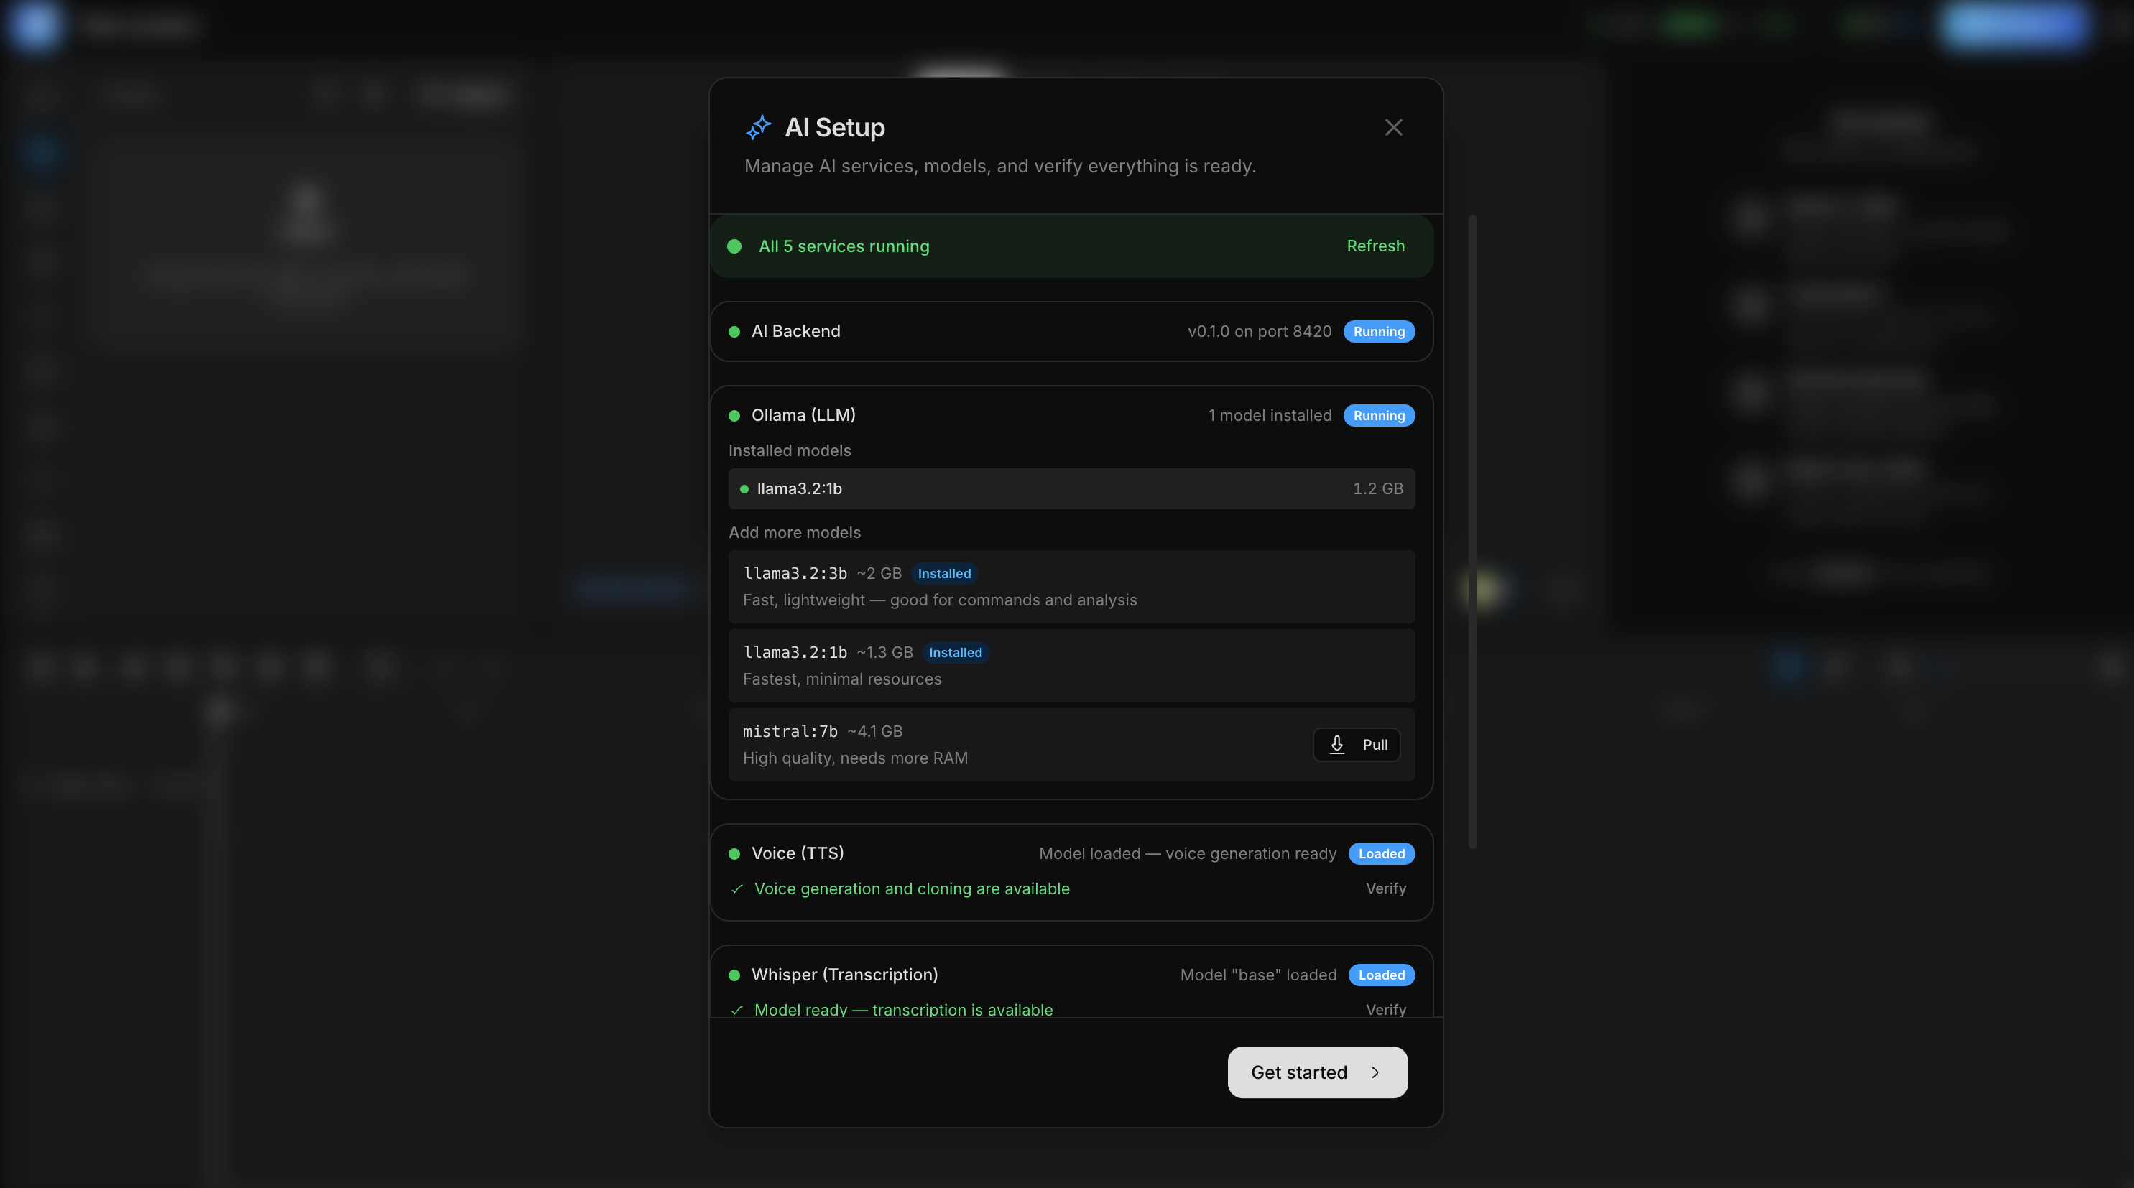Refresh the services status
This screenshot has height=1188, width=2134.
tap(1375, 246)
